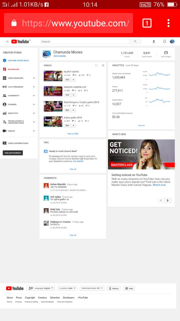180x321 pixels.
Task: Click the Help and feedback button
Action: (x=13, y=153)
